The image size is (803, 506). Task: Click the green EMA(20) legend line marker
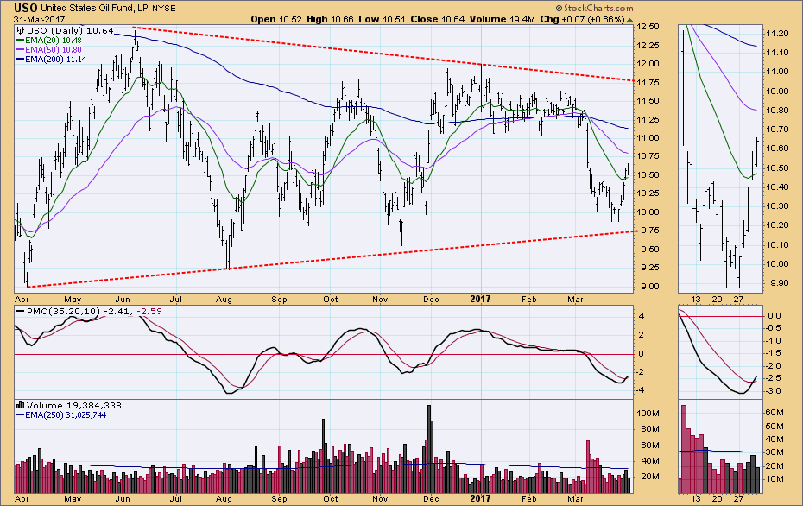point(21,41)
